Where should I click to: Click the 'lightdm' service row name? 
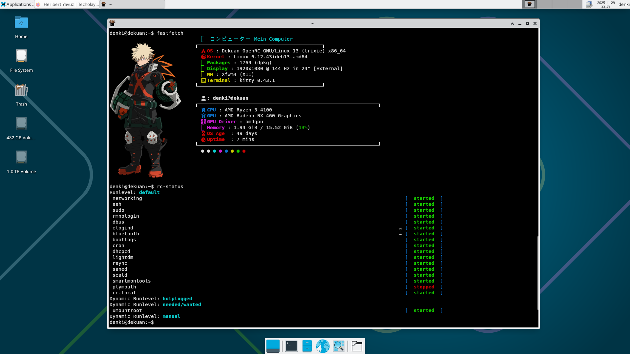[x=123, y=257]
